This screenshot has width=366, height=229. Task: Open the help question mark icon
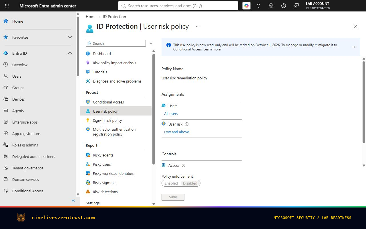pyautogui.click(x=284, y=6)
